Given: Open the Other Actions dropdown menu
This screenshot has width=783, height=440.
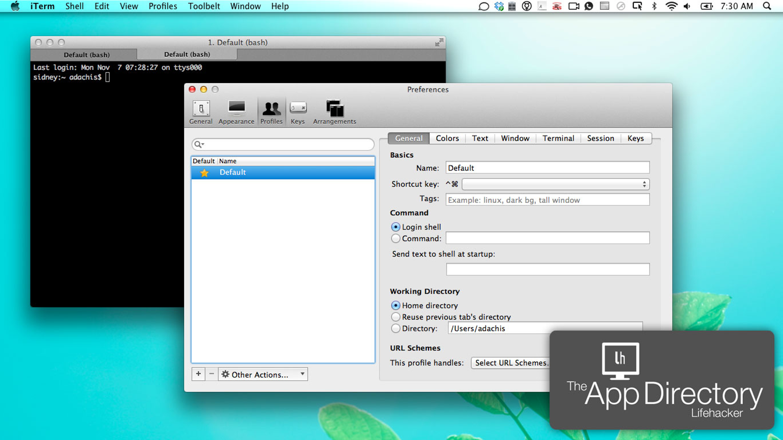Looking at the screenshot, I should tap(263, 374).
